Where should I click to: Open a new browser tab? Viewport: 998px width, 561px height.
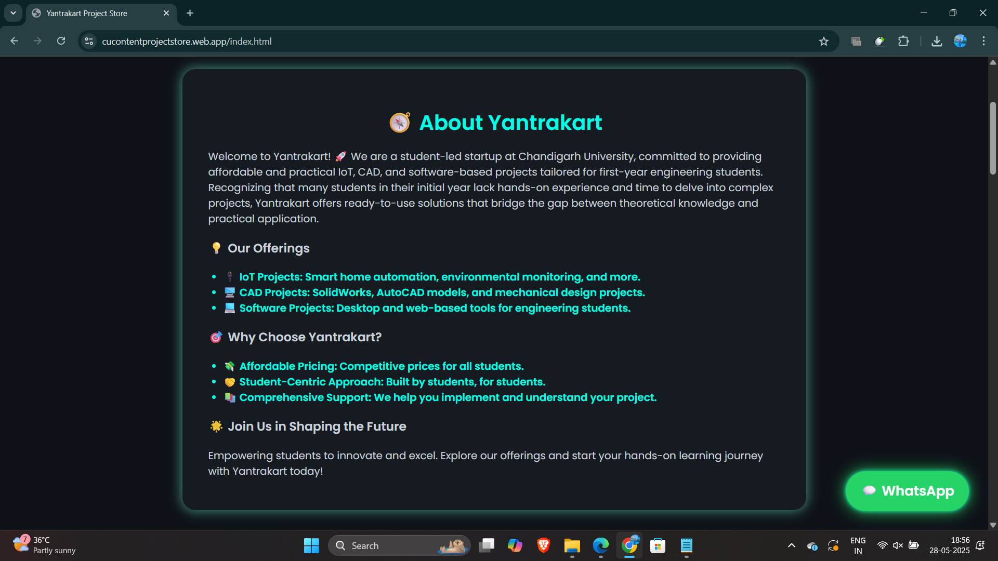click(190, 13)
